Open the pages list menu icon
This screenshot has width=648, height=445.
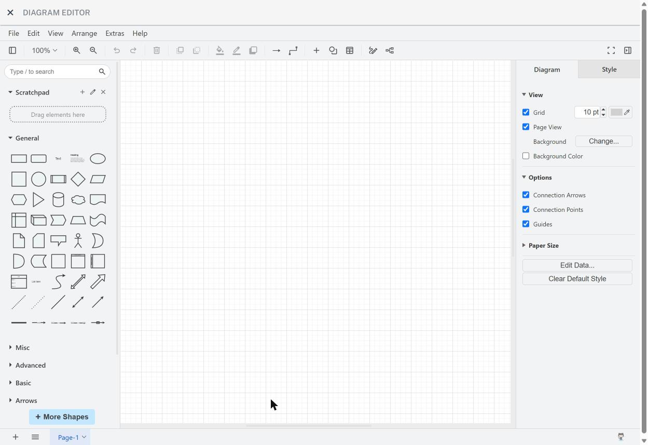tap(35, 437)
